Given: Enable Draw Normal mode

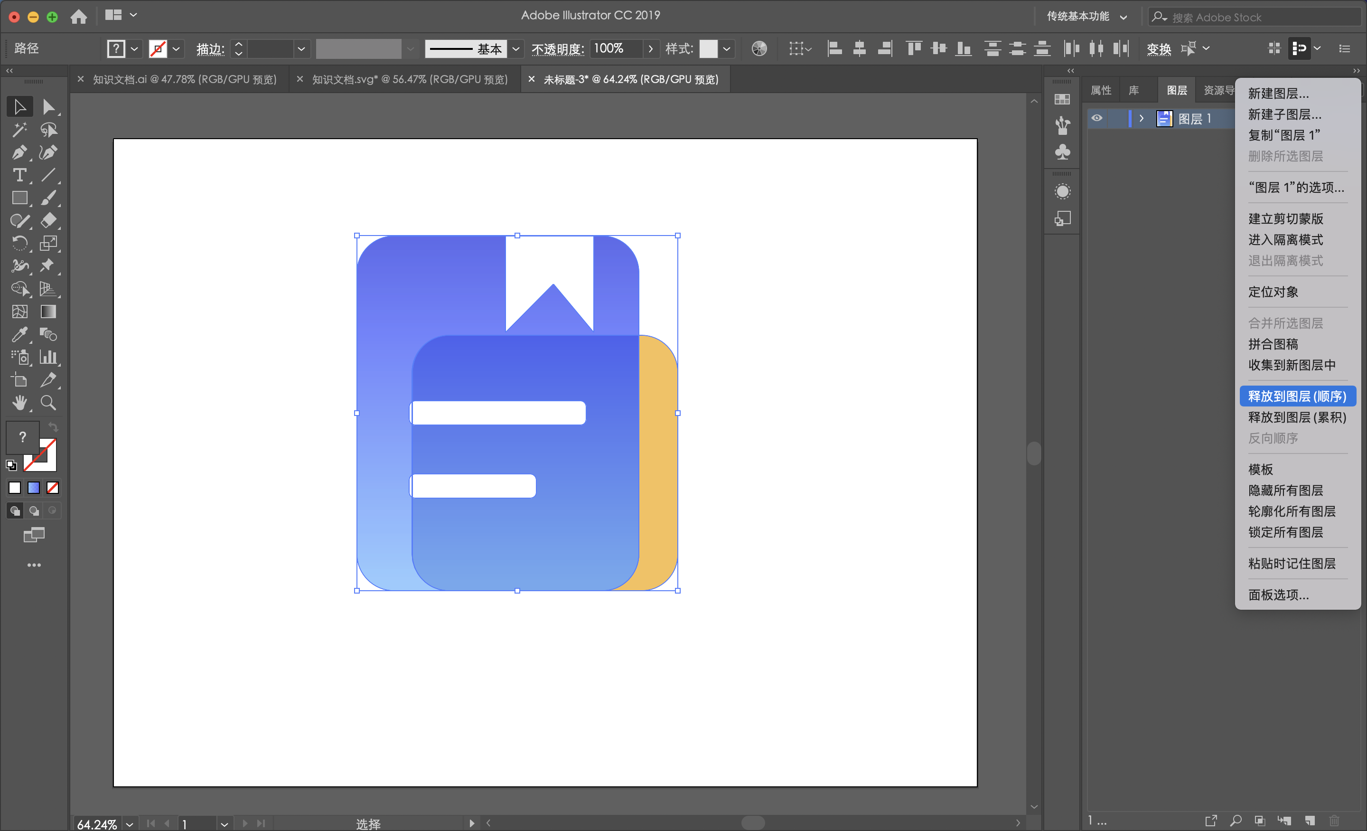Looking at the screenshot, I should (15, 510).
